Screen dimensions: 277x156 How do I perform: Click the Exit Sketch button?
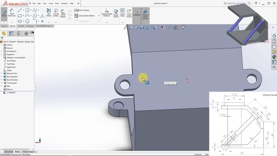(x=4, y=13)
